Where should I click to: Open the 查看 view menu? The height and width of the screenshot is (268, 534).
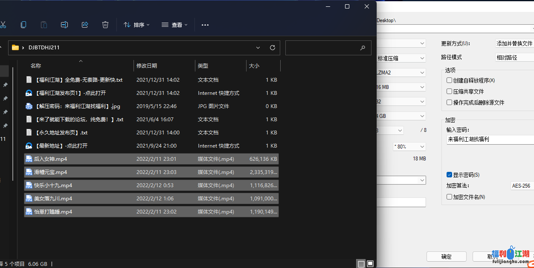tap(174, 25)
